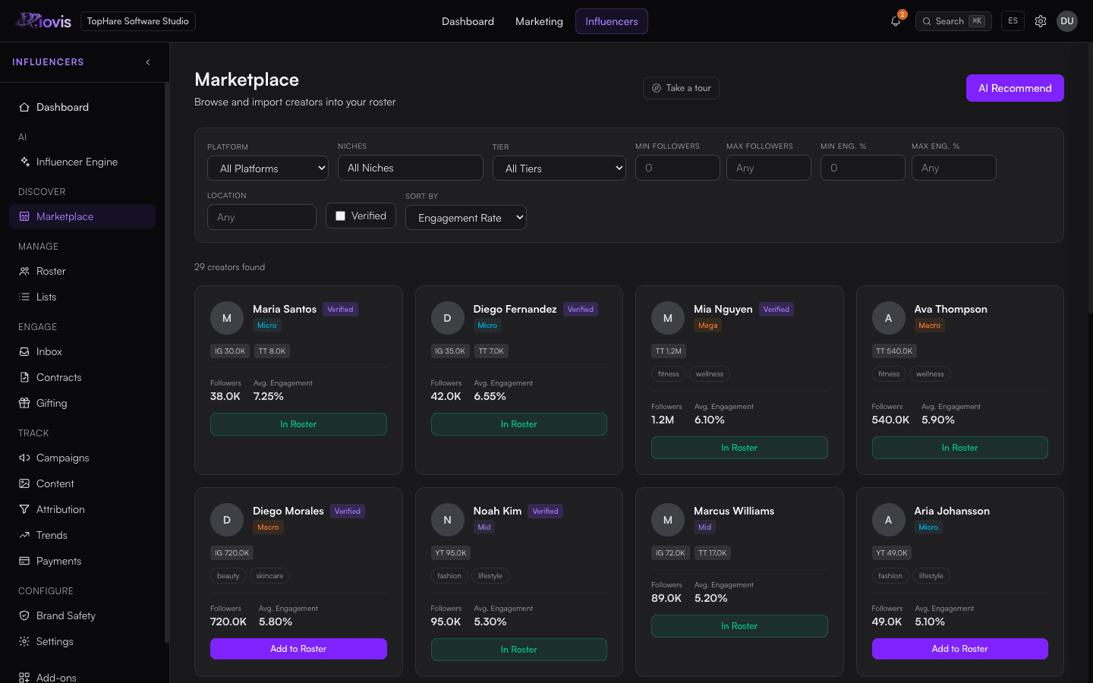Click the Dashboard home icon in sidebar
Viewport: 1093px width, 683px height.
click(24, 107)
